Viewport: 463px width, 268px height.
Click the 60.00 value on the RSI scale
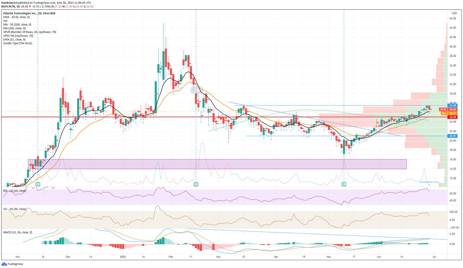click(x=453, y=194)
